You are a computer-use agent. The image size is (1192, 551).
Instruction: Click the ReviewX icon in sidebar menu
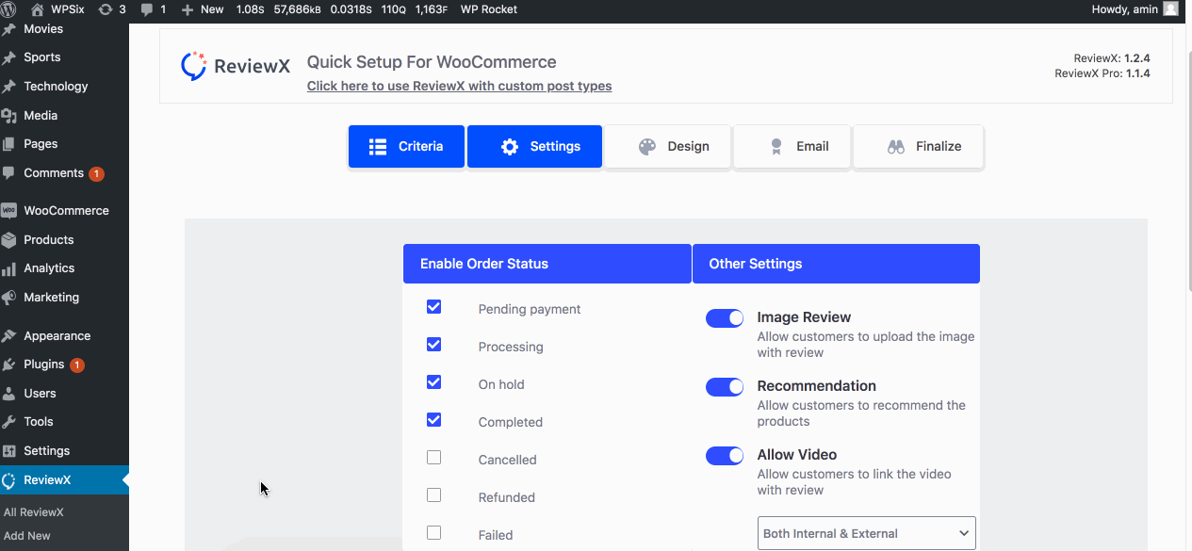pyautogui.click(x=9, y=480)
